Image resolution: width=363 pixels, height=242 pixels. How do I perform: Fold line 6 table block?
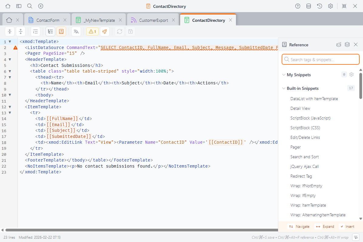pyautogui.click(x=10, y=71)
